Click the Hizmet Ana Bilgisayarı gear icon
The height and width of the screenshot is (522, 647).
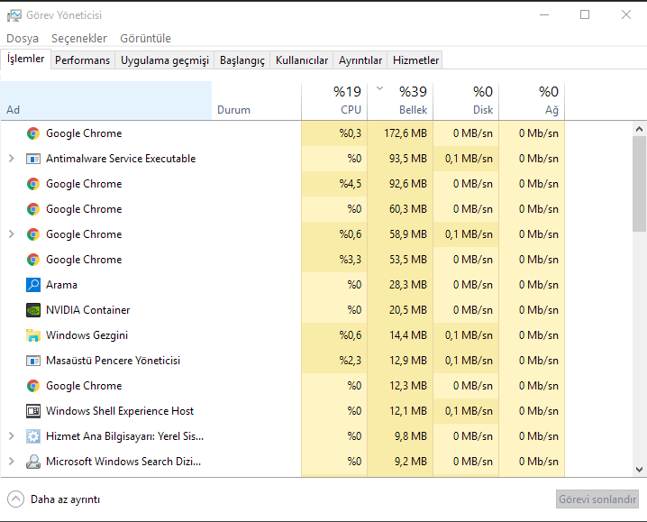(33, 436)
